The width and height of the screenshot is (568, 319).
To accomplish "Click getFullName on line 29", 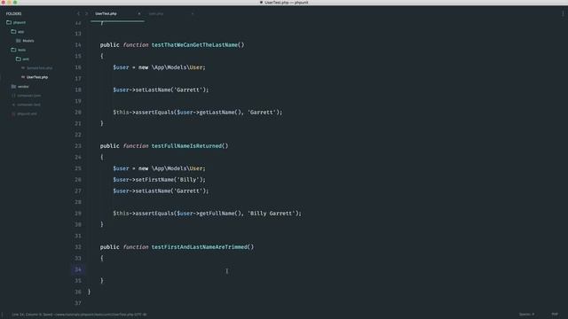I will 217,214.
